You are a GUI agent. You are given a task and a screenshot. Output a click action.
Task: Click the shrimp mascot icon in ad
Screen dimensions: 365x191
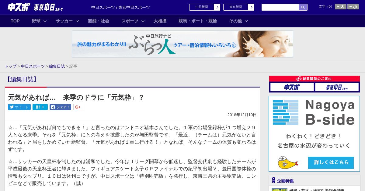[x=287, y=162]
